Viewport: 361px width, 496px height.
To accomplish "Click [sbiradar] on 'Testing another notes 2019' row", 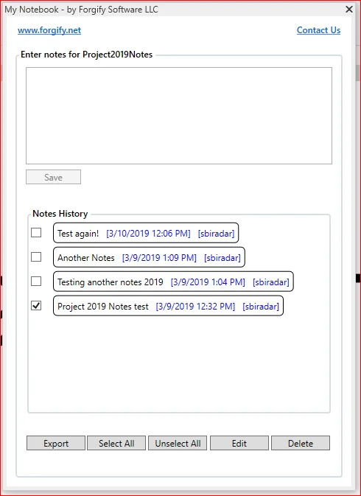I will (x=271, y=282).
